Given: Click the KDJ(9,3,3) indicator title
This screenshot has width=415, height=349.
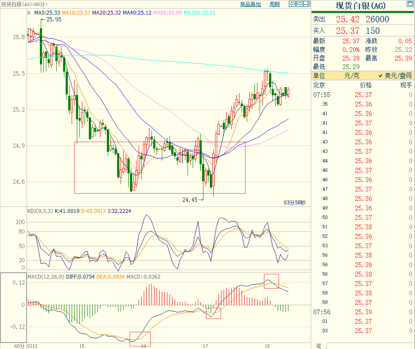Looking at the screenshot, I should click(x=40, y=211).
